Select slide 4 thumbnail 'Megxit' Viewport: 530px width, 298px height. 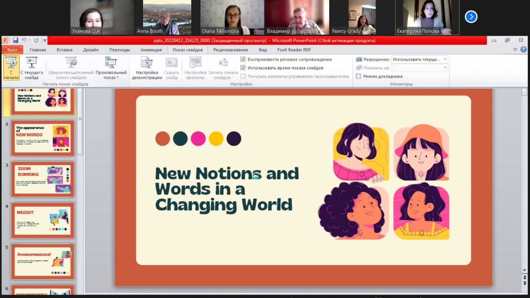pyautogui.click(x=43, y=220)
